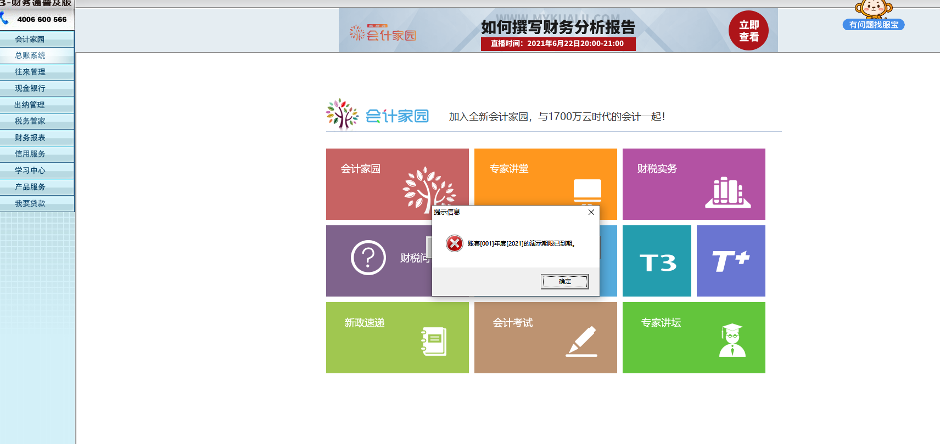This screenshot has width=940, height=444.
Task: Click the tree icon on the 会计家园 tile
Action: click(x=429, y=189)
